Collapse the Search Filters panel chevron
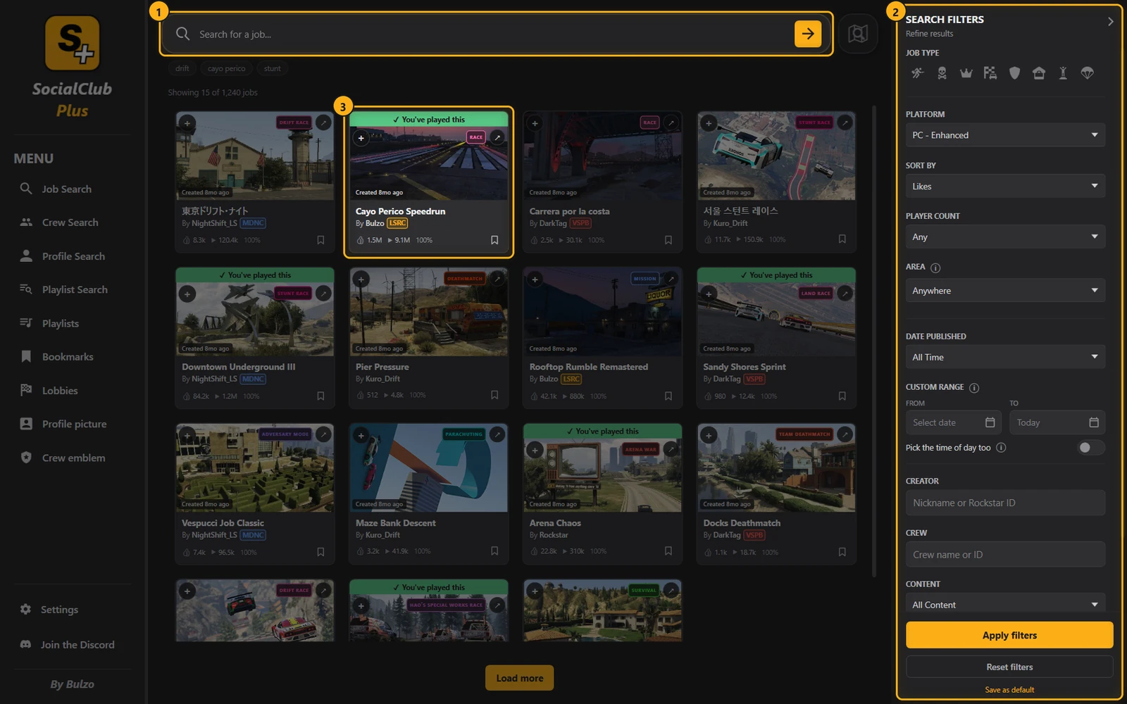The image size is (1127, 704). tap(1110, 22)
